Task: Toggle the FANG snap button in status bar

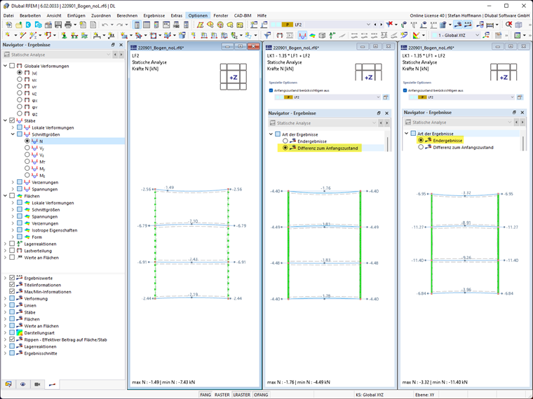Action: tap(205, 395)
